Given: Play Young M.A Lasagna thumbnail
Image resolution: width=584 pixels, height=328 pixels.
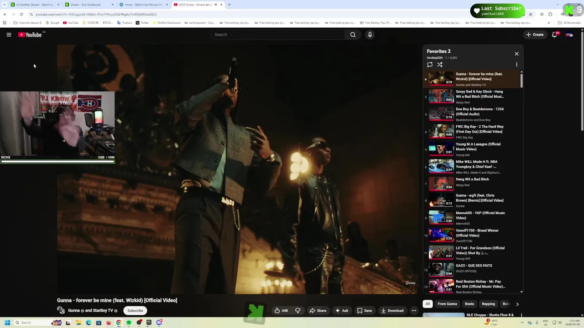Looking at the screenshot, I should [441, 149].
